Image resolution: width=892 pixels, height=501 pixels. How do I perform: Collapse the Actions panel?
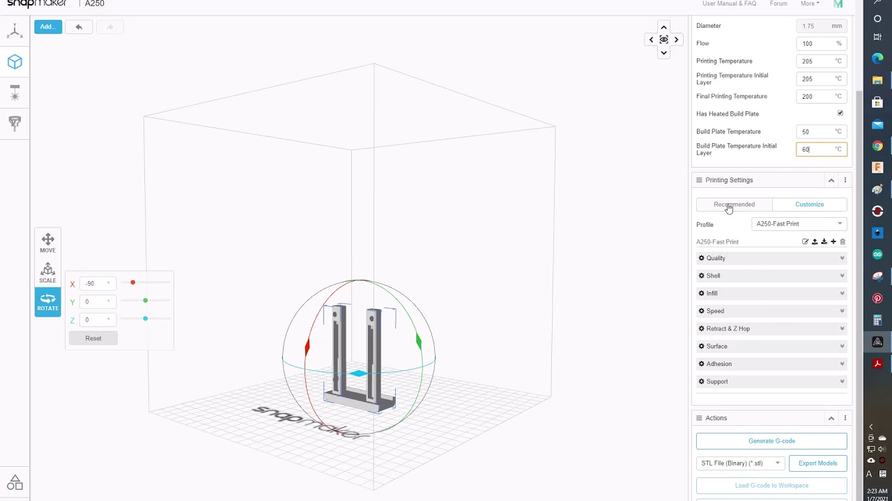click(x=831, y=418)
